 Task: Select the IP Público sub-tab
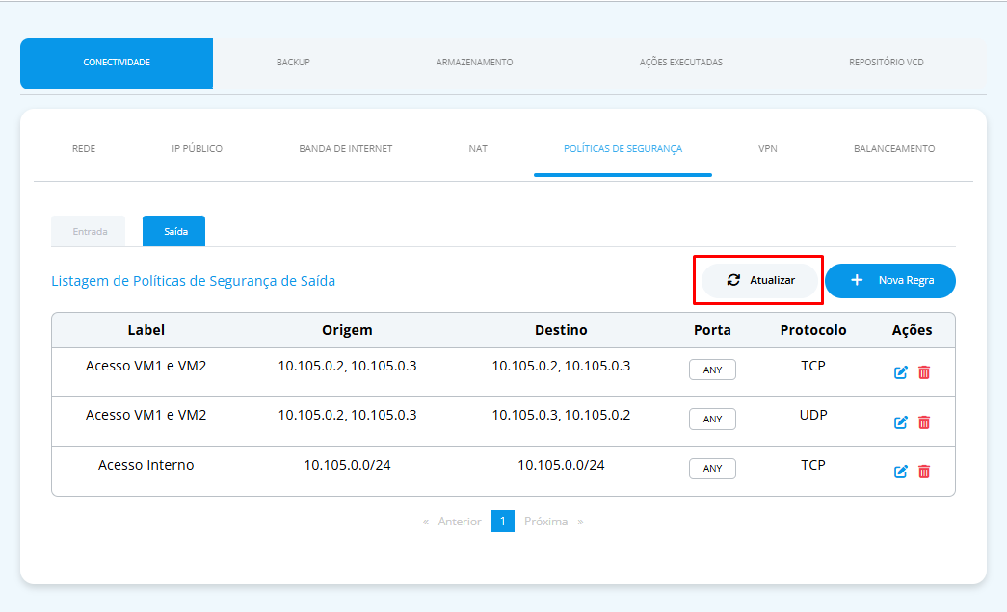(198, 149)
